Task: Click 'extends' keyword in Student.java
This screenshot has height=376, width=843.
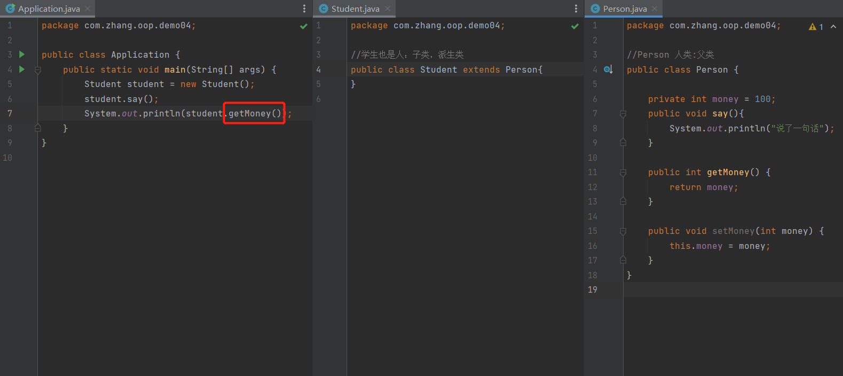Action: [x=482, y=69]
